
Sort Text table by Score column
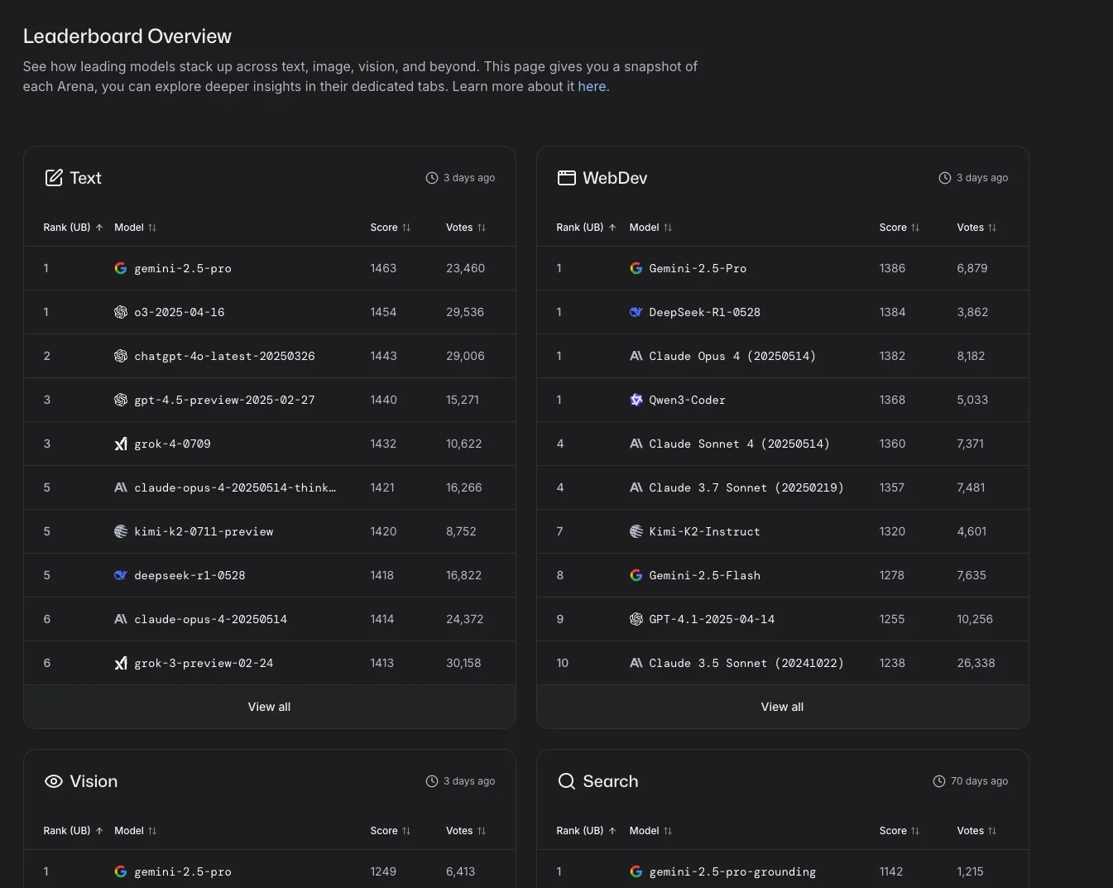pyautogui.click(x=390, y=228)
